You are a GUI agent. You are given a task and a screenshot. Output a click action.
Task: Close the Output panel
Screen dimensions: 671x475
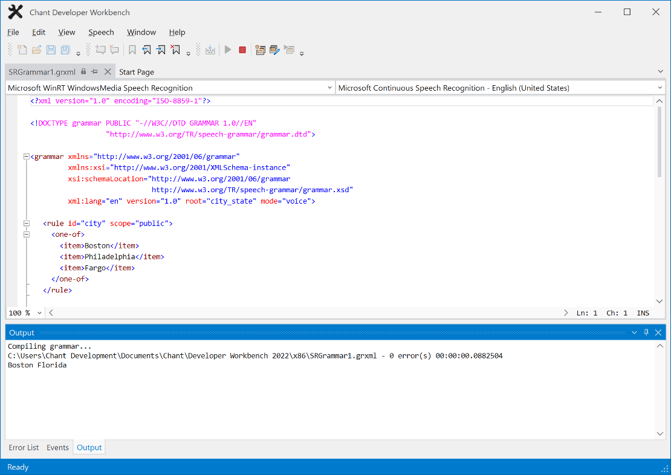coord(658,332)
